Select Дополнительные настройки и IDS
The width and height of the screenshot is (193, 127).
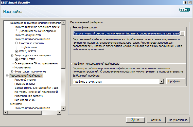coord(37,88)
